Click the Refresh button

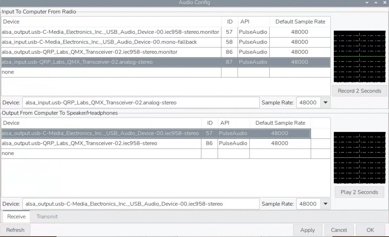click(x=15, y=230)
